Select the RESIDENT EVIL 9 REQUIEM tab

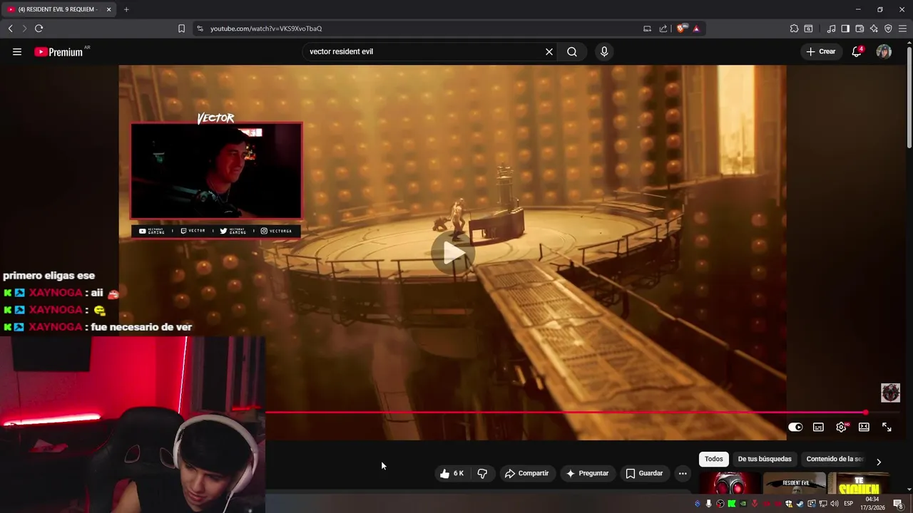point(57,9)
